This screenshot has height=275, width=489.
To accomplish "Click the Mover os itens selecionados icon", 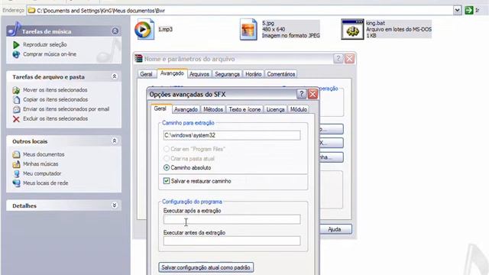I will (16, 90).
